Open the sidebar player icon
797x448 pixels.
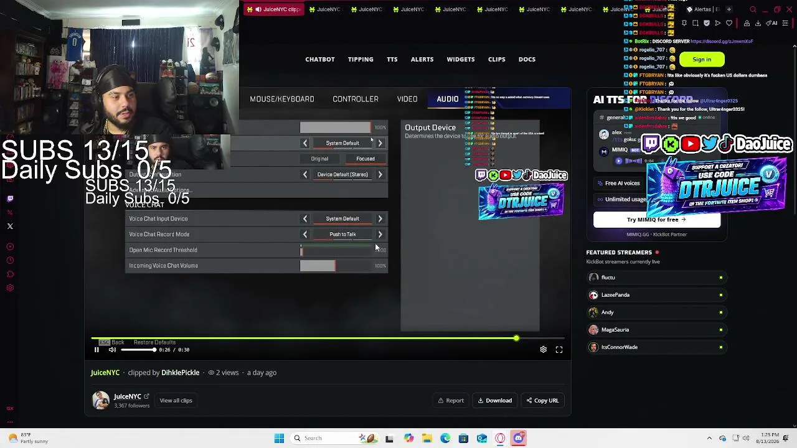(10, 247)
